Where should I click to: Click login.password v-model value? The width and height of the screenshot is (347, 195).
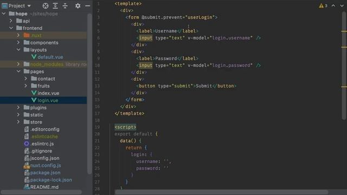[x=231, y=65]
